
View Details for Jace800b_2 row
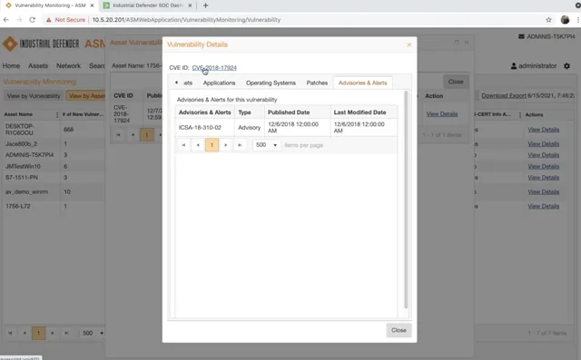(x=543, y=143)
